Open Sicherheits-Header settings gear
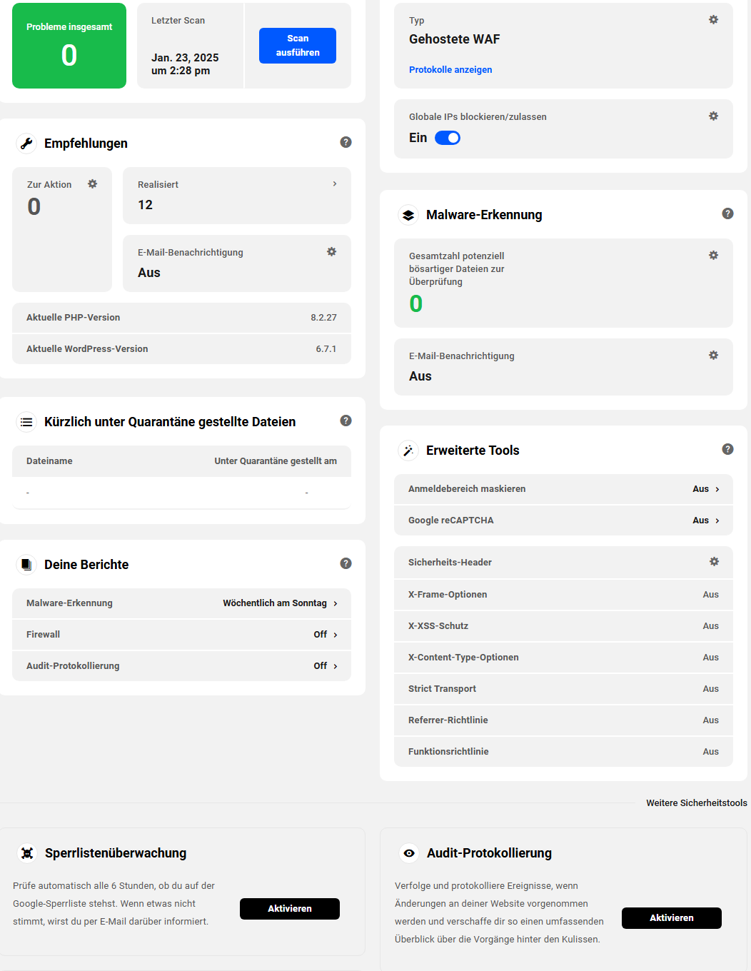The width and height of the screenshot is (751, 971). pos(714,562)
